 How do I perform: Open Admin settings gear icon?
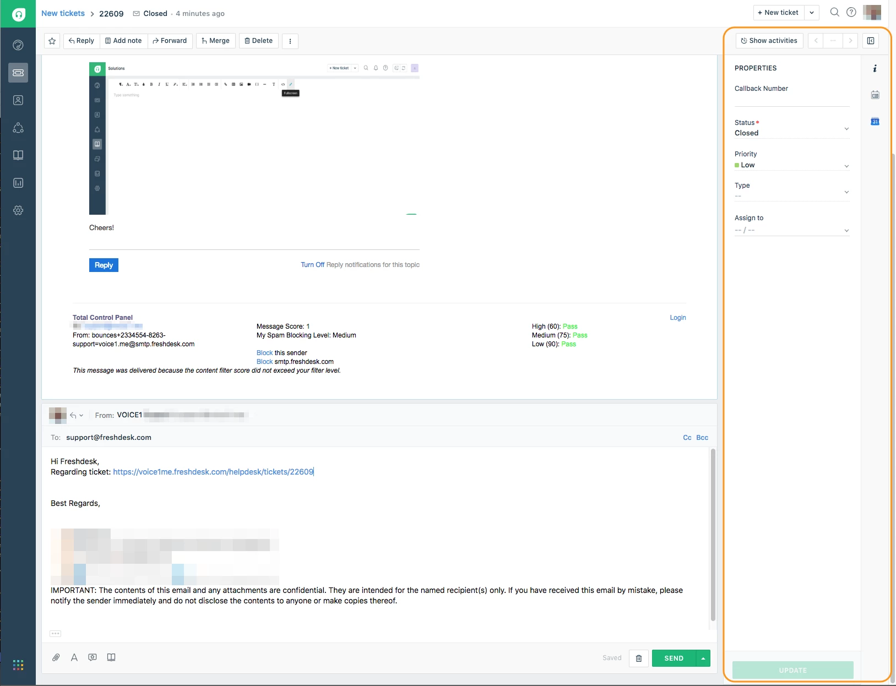[18, 210]
